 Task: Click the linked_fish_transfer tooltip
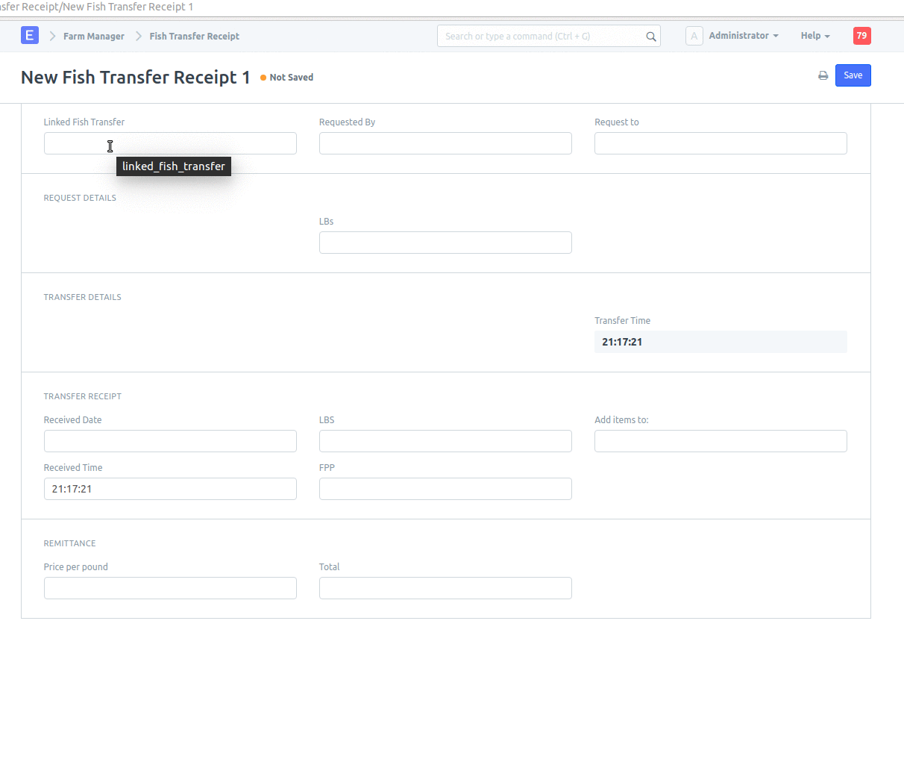click(174, 166)
